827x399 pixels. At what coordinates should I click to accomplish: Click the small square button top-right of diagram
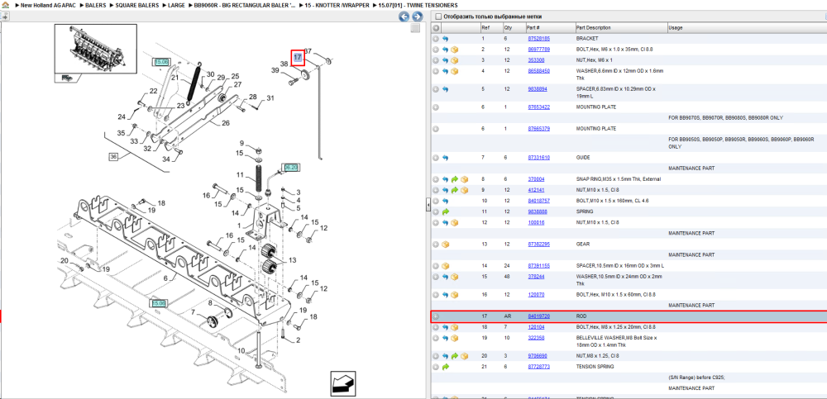tap(416, 28)
